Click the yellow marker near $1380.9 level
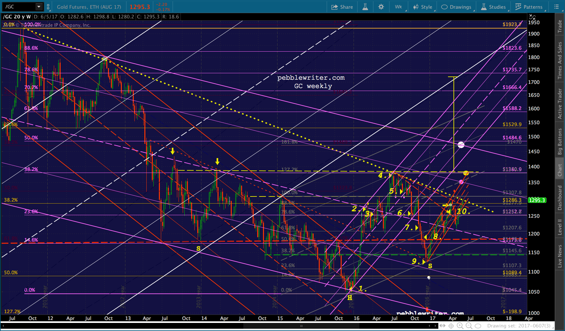565x331 pixels. click(x=466, y=173)
